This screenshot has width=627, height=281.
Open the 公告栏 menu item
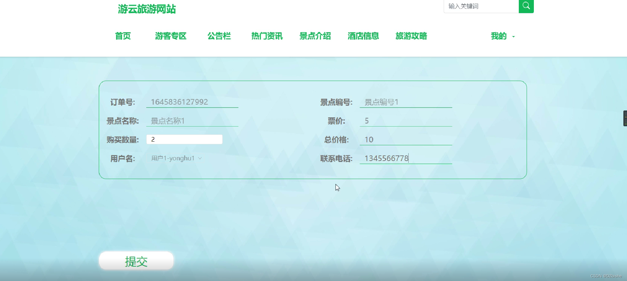point(219,36)
